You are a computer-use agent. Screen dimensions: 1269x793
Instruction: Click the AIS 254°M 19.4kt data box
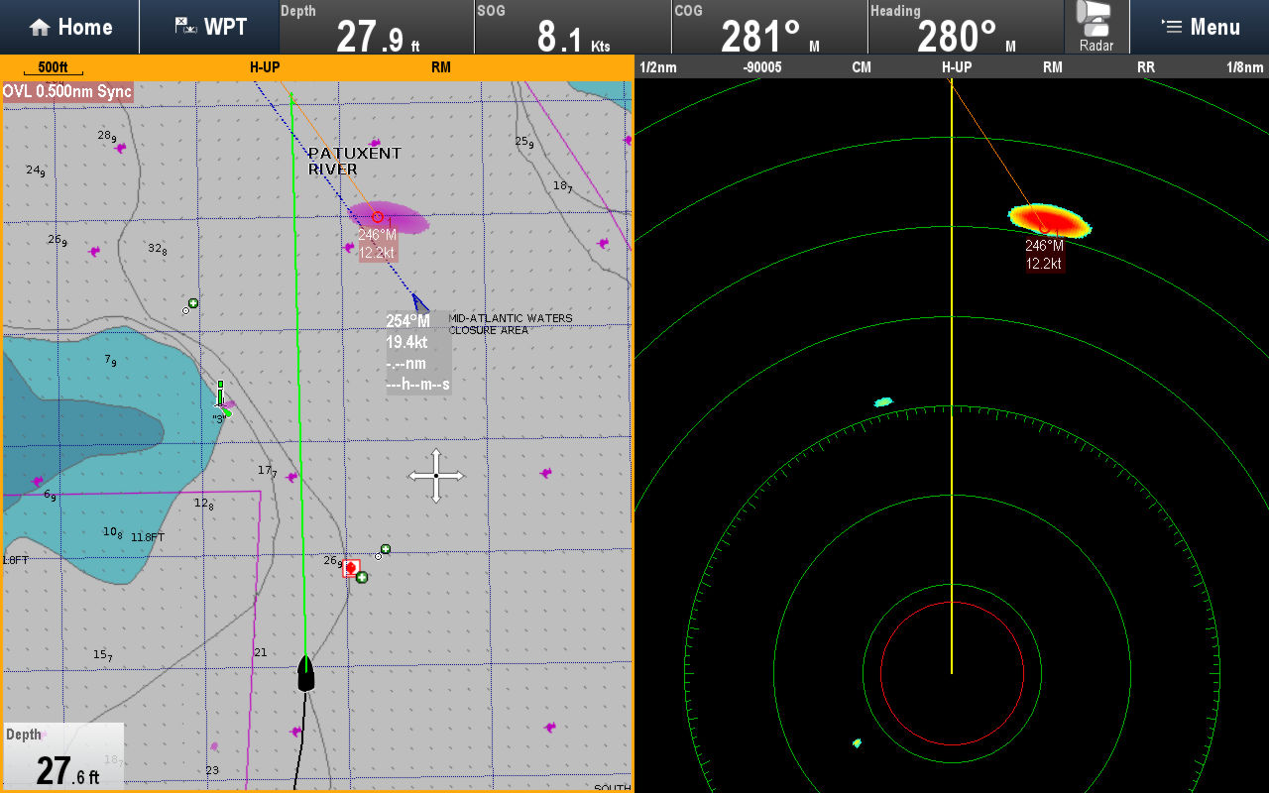coord(418,353)
